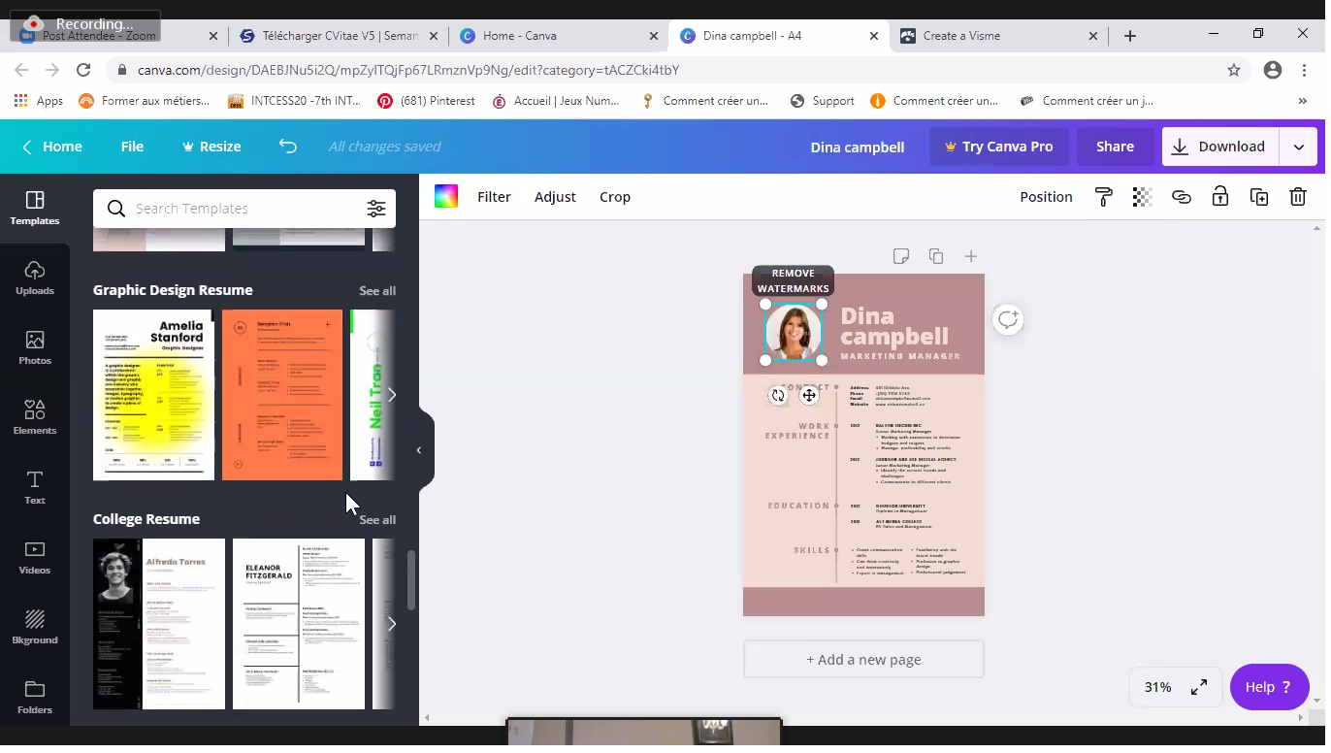
Task: Click See all for College Resume
Action: click(x=377, y=520)
